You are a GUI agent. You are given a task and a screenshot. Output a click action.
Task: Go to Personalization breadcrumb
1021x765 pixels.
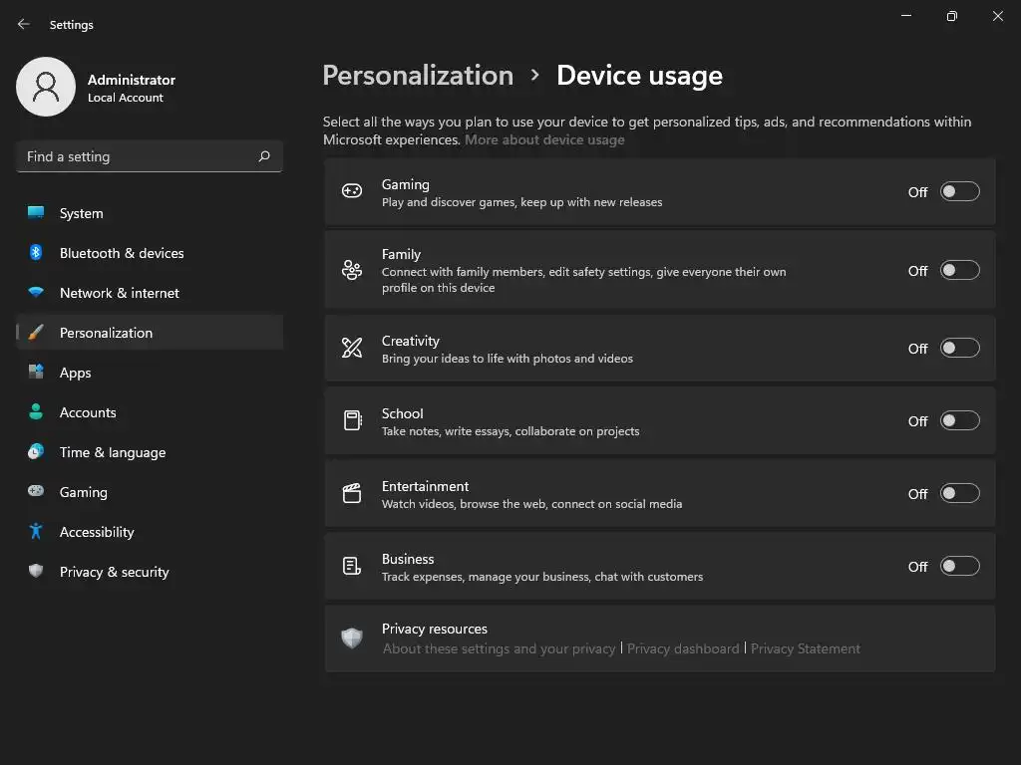click(x=418, y=76)
